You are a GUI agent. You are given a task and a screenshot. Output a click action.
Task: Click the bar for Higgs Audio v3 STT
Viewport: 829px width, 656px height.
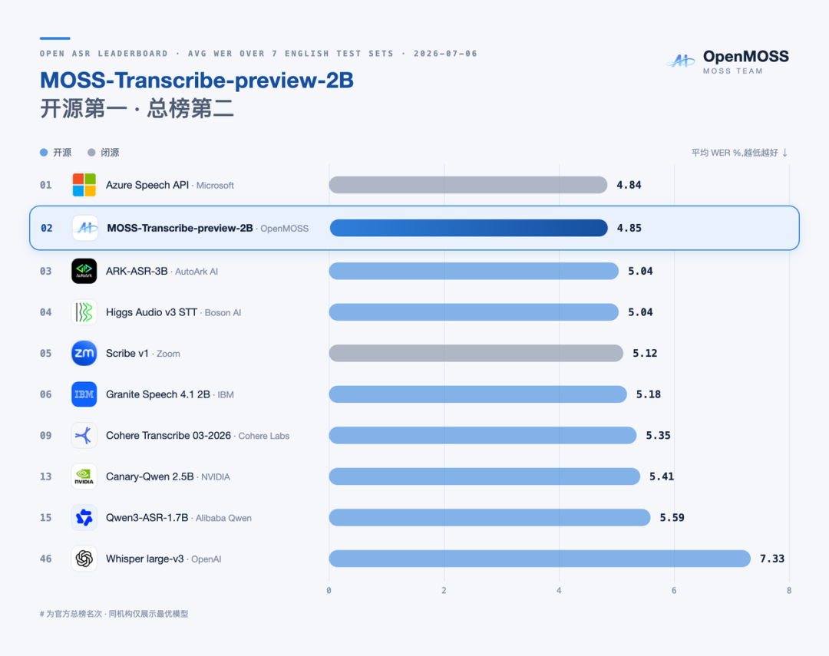pos(474,312)
